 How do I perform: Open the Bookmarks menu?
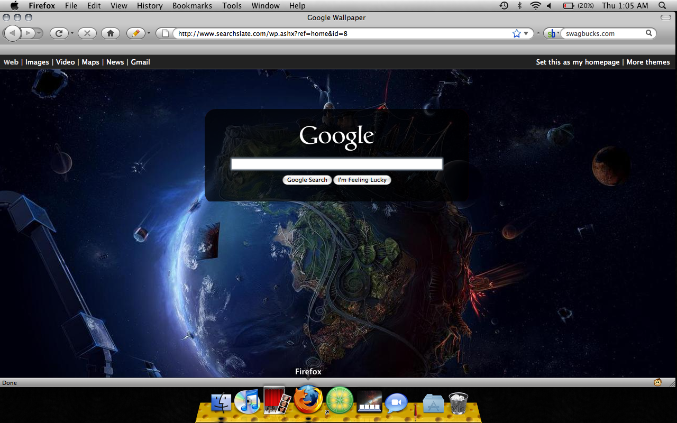(192, 6)
